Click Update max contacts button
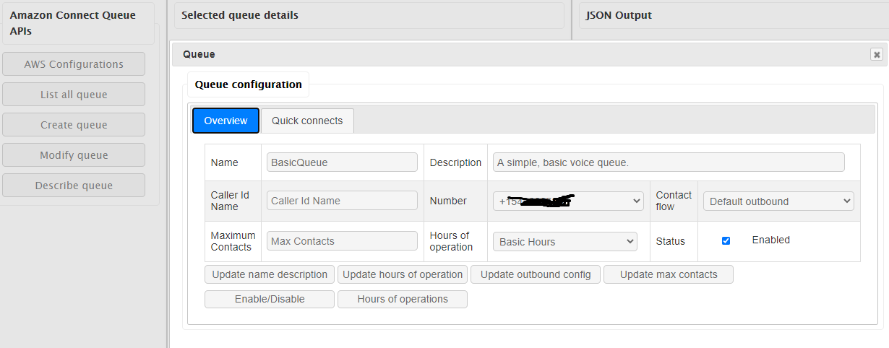This screenshot has height=348, width=889. click(x=669, y=274)
